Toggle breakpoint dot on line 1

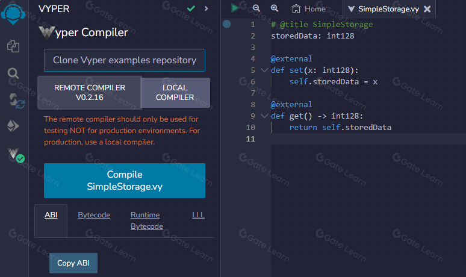[x=226, y=24]
